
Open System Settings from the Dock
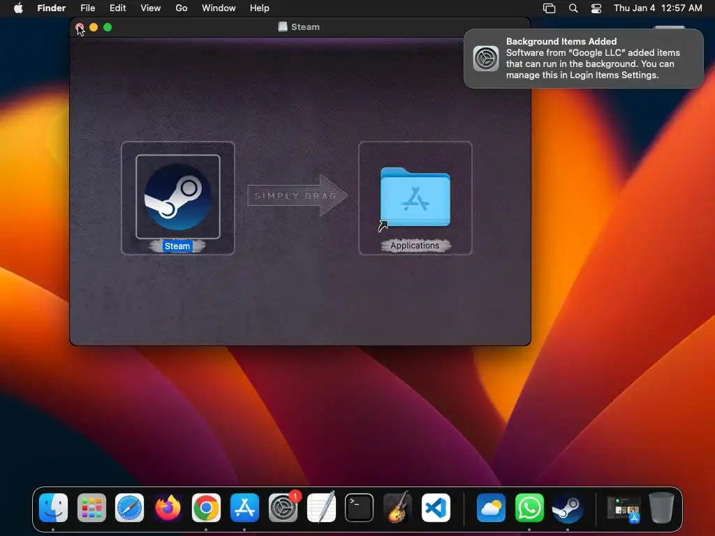[x=283, y=508]
